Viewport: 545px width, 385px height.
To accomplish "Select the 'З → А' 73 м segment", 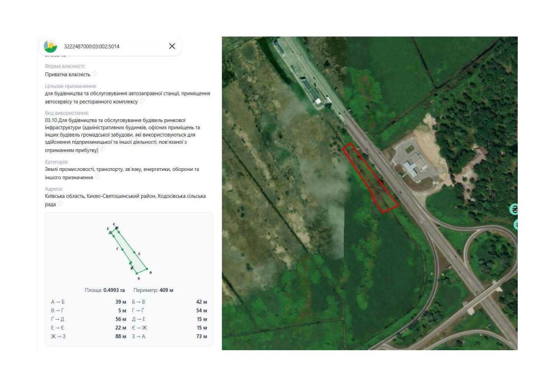I will coord(169,337).
